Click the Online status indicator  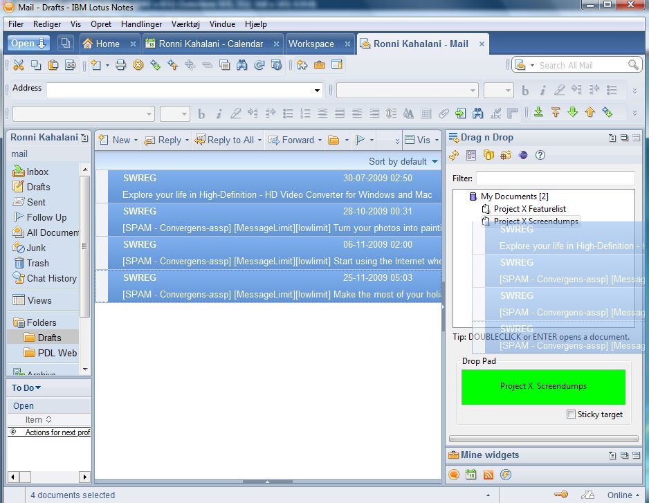click(x=623, y=495)
